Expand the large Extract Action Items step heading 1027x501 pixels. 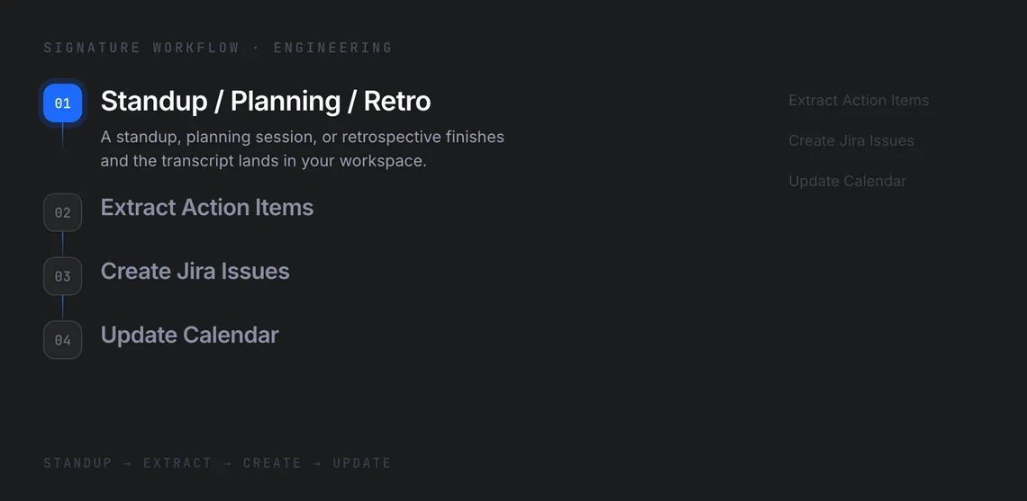207,208
